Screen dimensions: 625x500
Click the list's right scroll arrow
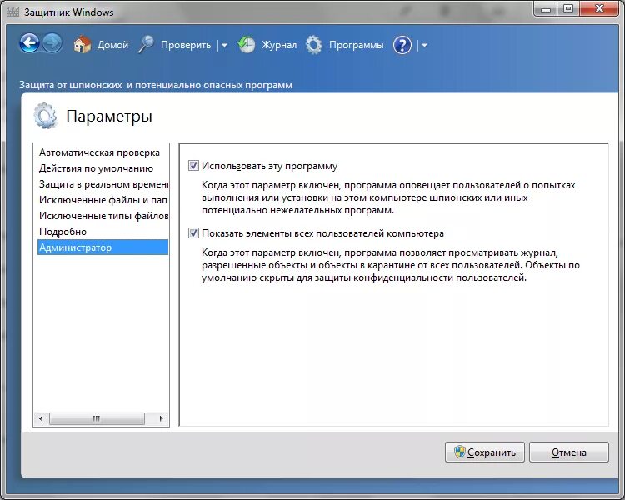click(161, 418)
